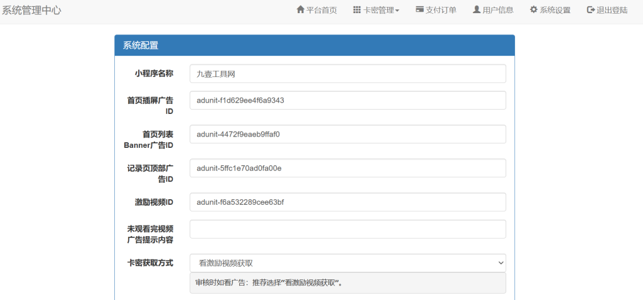Expand the 卡密管理 dropdown caret
The image size is (643, 300).
point(397,11)
